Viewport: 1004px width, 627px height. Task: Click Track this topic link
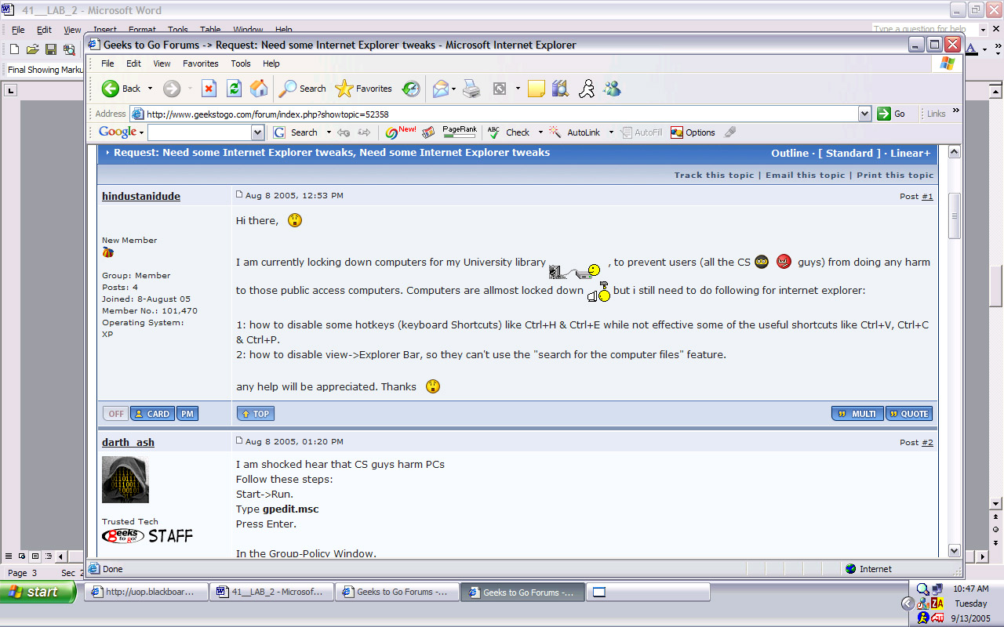[714, 176]
